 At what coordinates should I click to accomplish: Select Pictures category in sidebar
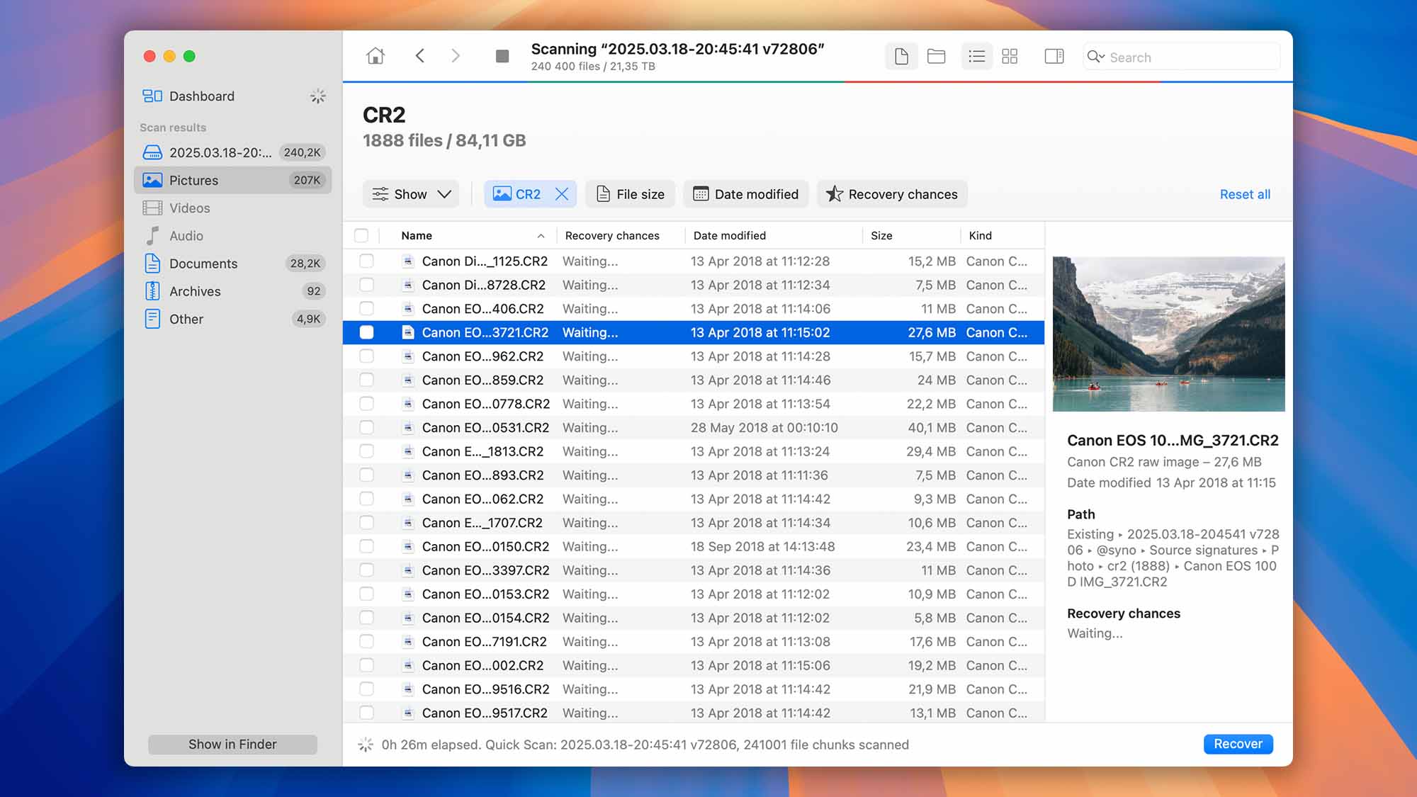232,180
